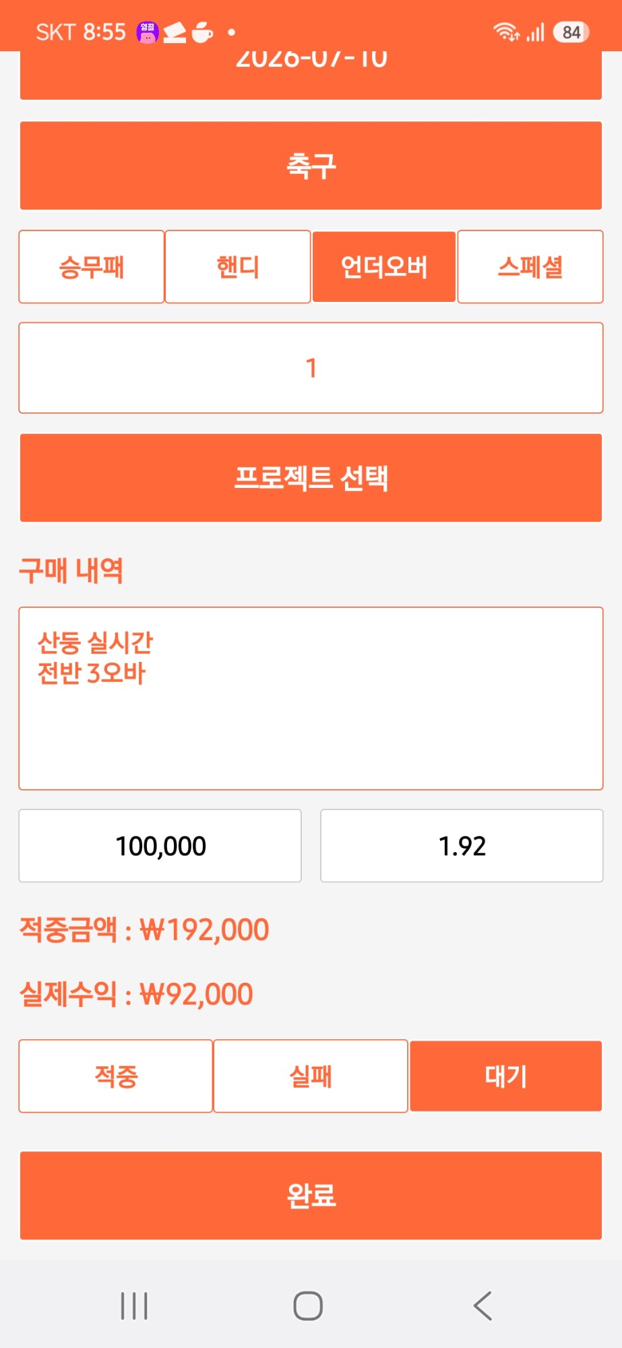Open the 프로젝트 선택 picker
Screen dimensions: 622x1348
311,477
